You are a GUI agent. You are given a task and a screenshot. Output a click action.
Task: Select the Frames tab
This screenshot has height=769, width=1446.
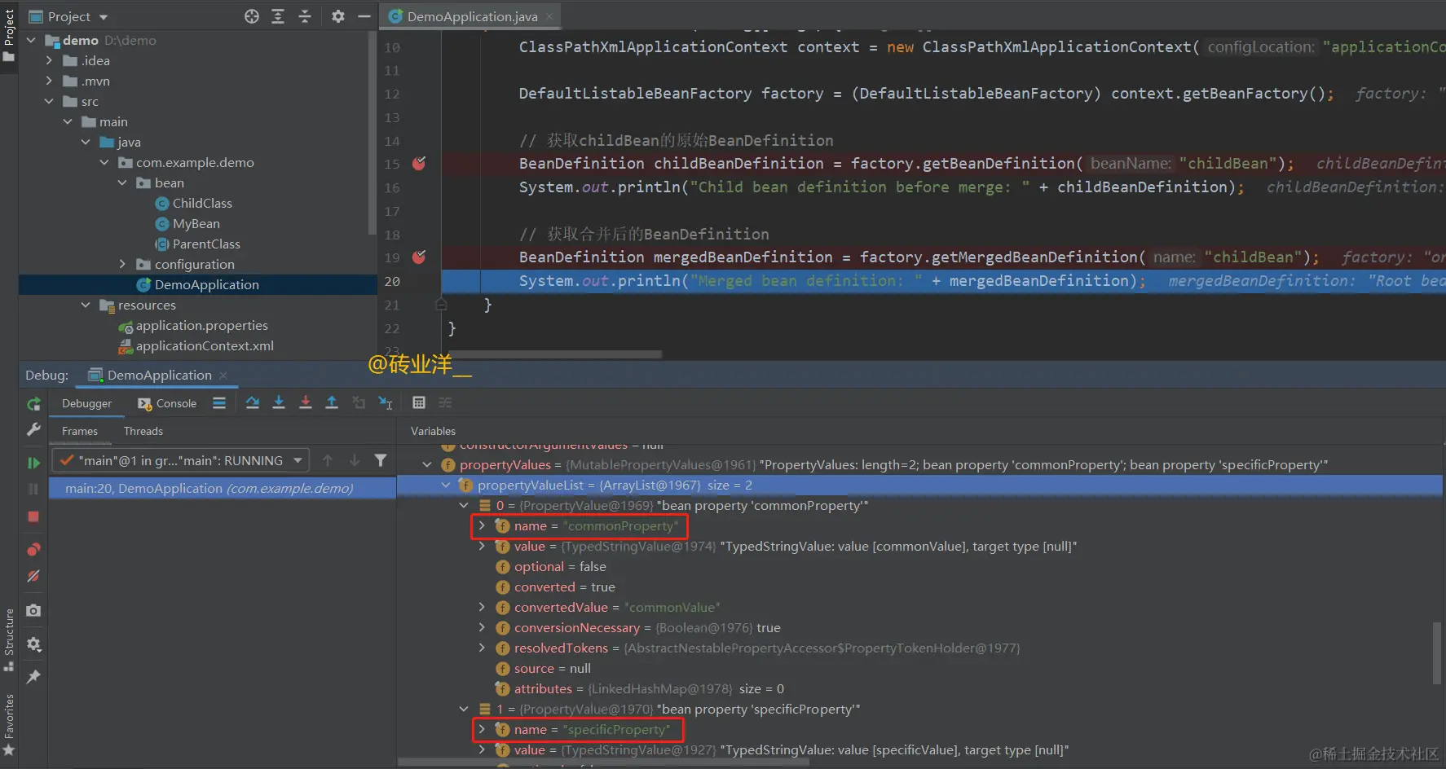point(80,431)
